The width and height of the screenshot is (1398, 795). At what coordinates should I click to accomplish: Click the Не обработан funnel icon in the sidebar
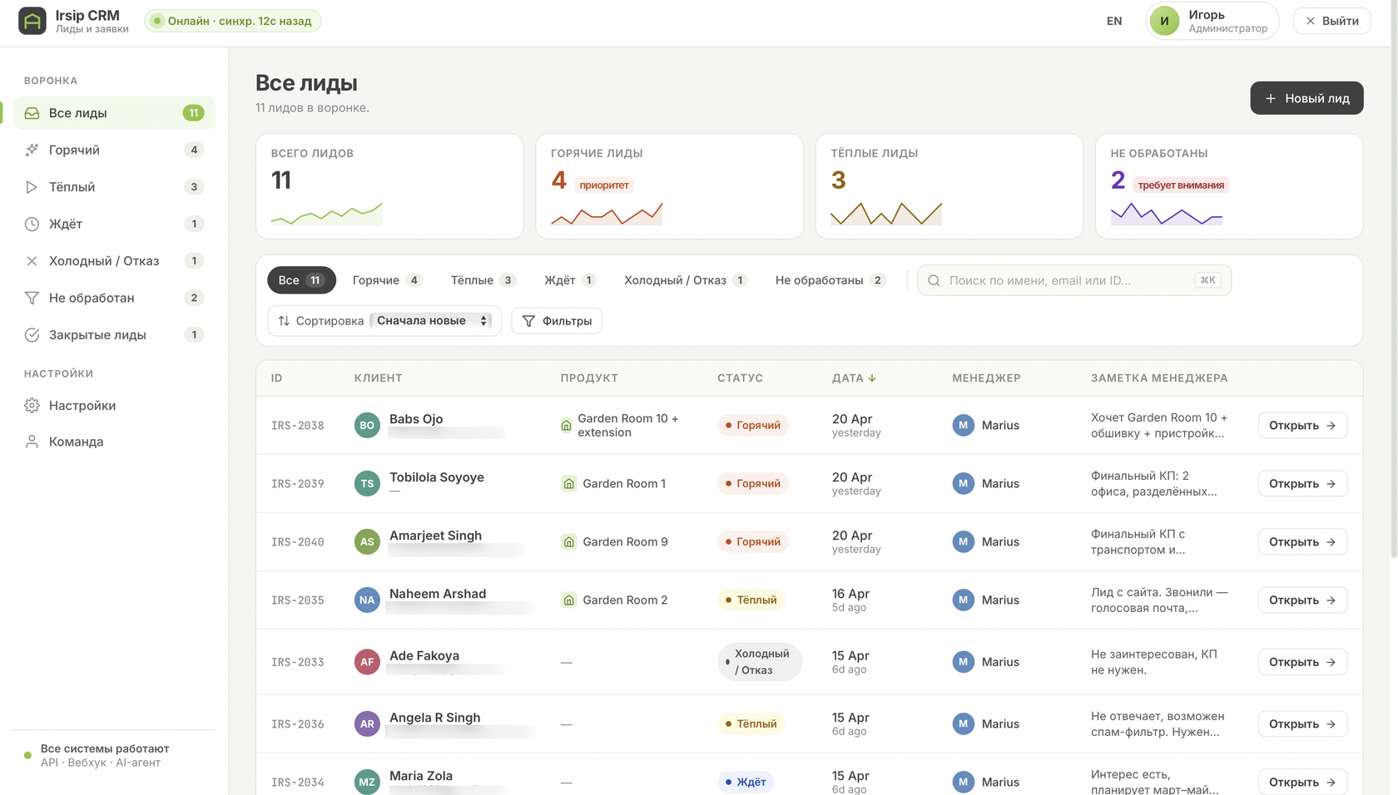point(32,298)
